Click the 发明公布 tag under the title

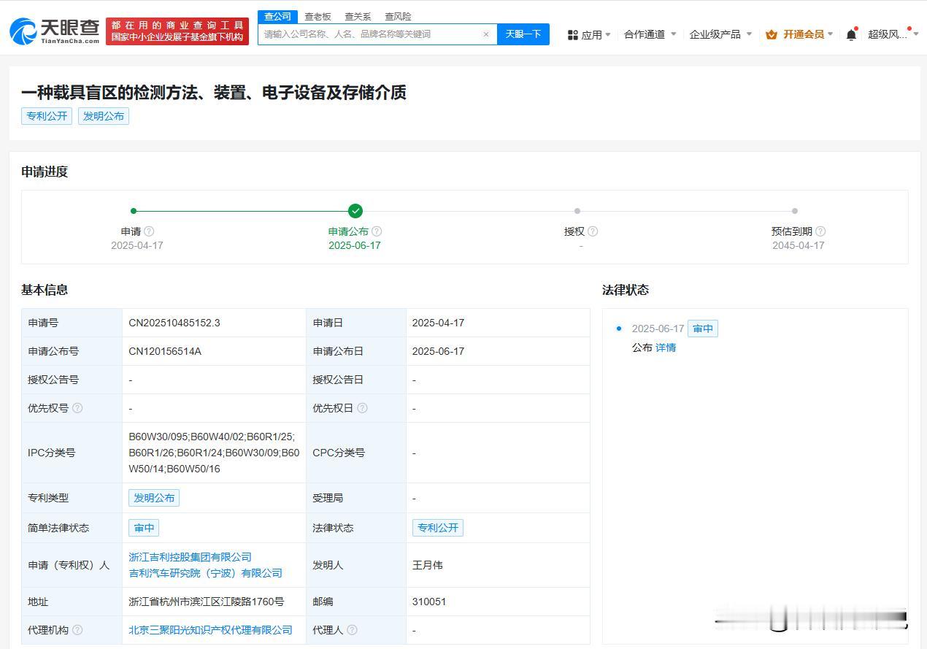104,116
